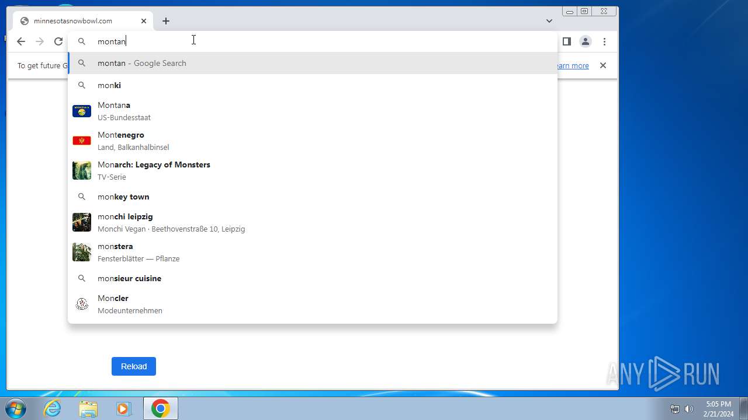Pick the 'monki' suggestion

[x=313, y=85]
